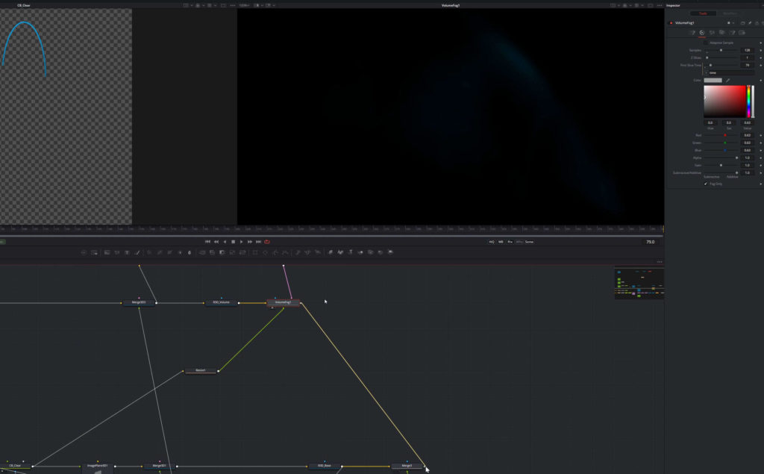Add a Shape 3D node from toolbar
The image size is (764, 474).
[340, 252]
